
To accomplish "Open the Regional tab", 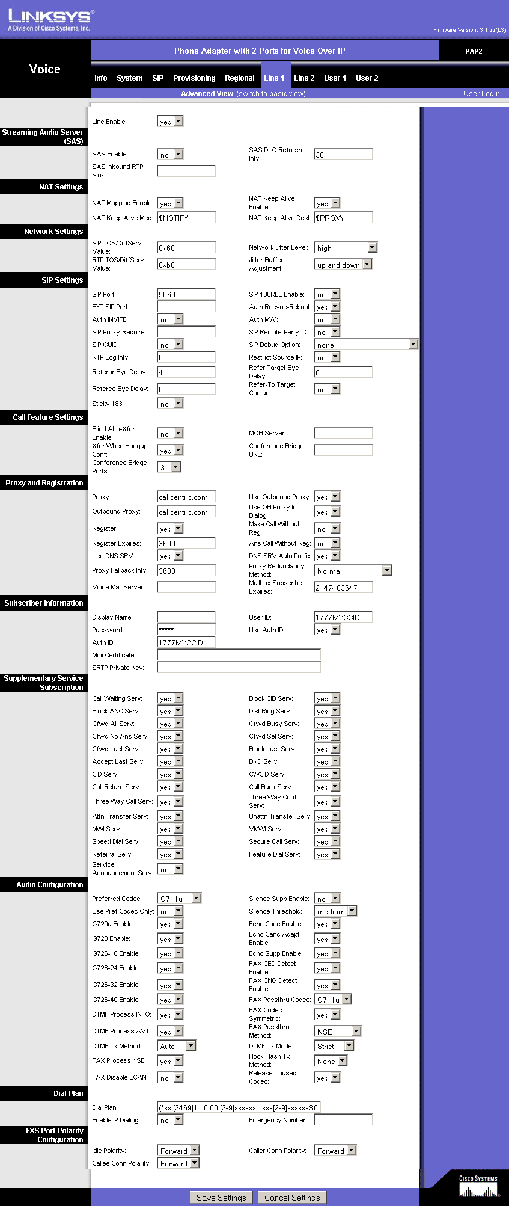I will [x=240, y=78].
